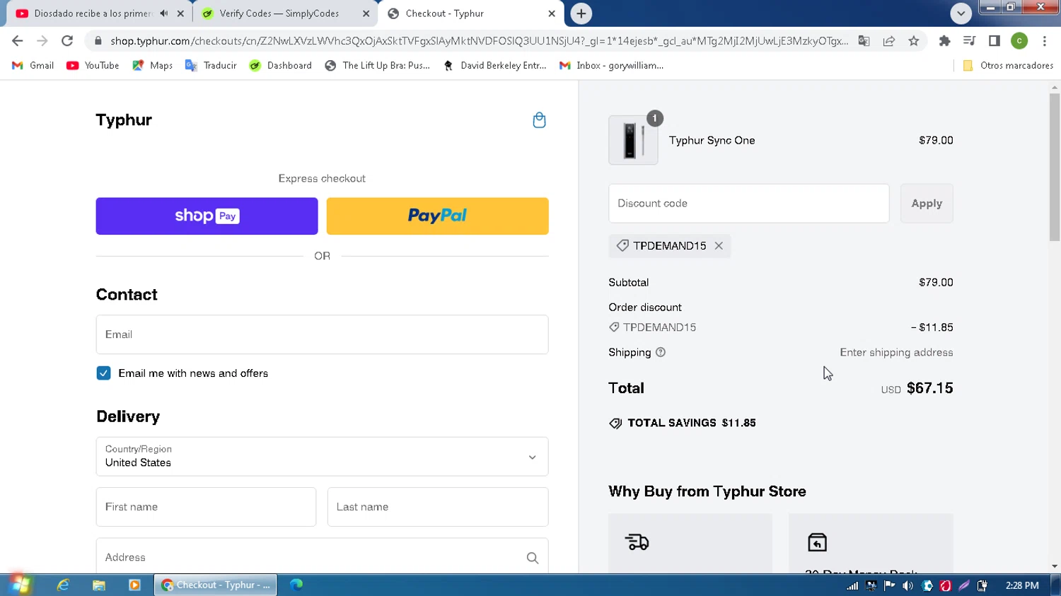Click the translate page icon

864,41
